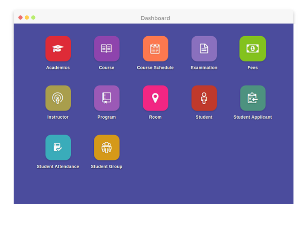This screenshot has width=307, height=245.
Task: Maximize the window with green button
Action: 33,17
